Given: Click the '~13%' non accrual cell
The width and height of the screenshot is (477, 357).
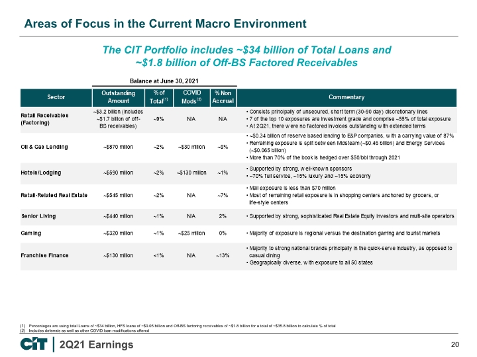Looking at the screenshot, I should coord(223,255).
